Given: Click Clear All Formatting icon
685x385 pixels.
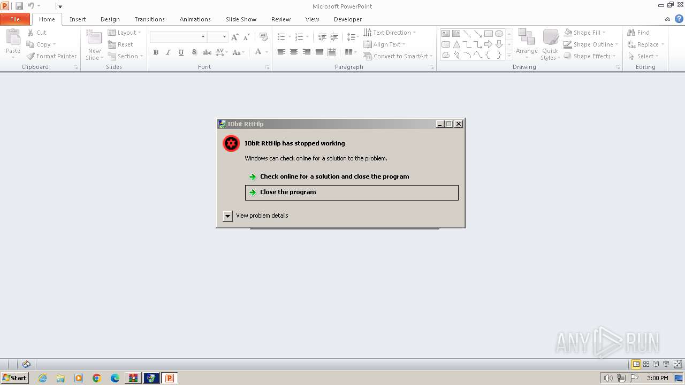Looking at the screenshot, I should 263,37.
